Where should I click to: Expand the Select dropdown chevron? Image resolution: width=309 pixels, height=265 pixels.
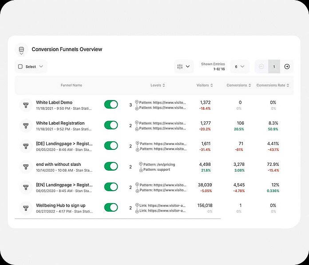tap(41, 67)
